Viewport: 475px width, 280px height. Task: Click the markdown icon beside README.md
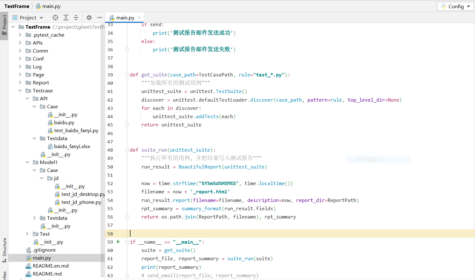28,274
